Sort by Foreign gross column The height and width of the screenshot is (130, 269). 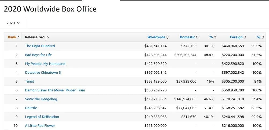tap(238, 37)
